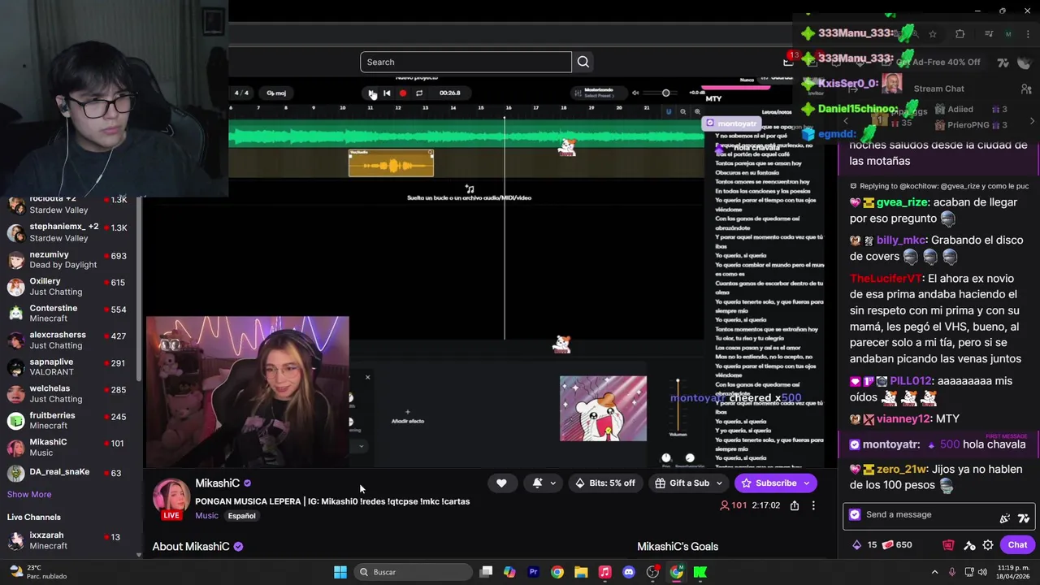
Task: Open the stream's three-dot options menu
Action: pyautogui.click(x=813, y=505)
